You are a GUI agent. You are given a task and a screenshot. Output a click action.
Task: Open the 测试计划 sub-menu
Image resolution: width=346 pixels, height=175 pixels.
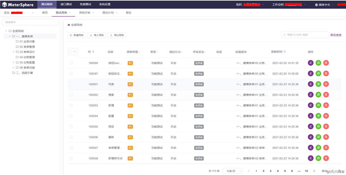point(110,13)
